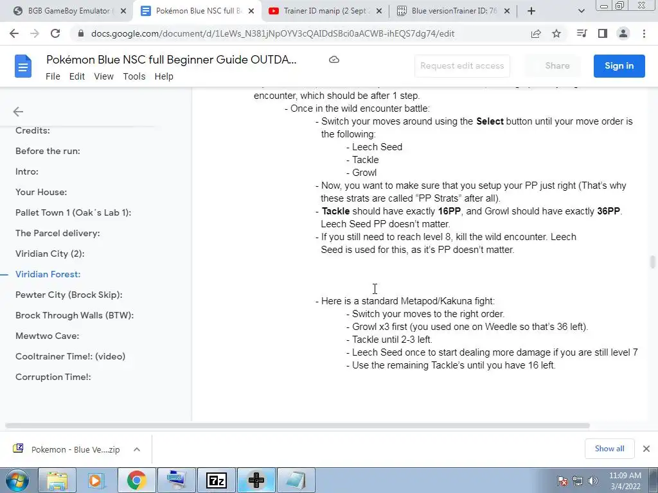Open the View menu

coord(103,76)
